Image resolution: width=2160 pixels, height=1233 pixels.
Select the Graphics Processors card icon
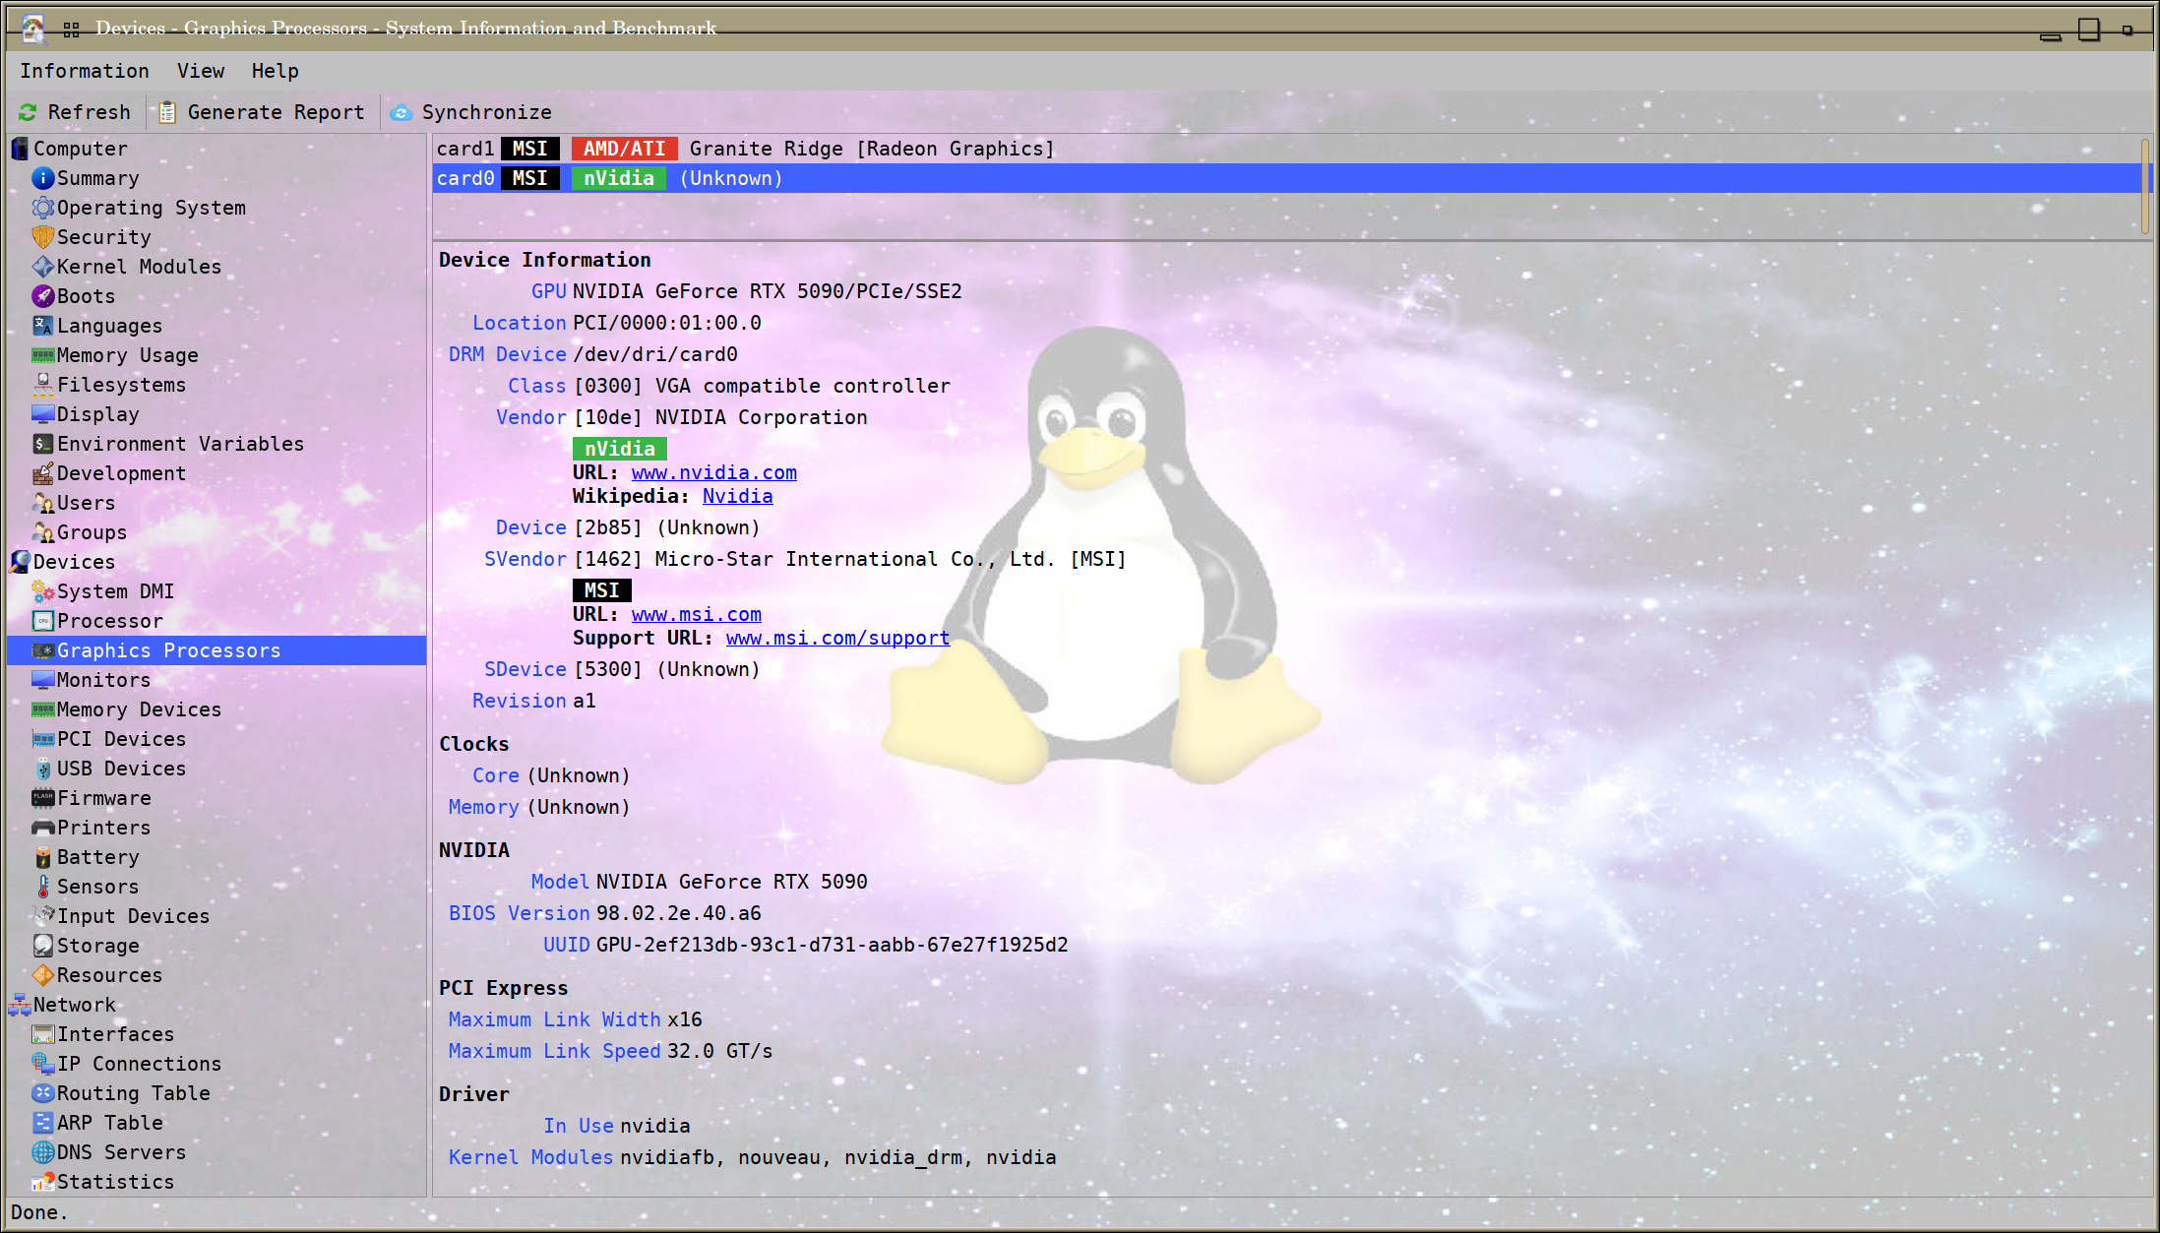click(43, 650)
